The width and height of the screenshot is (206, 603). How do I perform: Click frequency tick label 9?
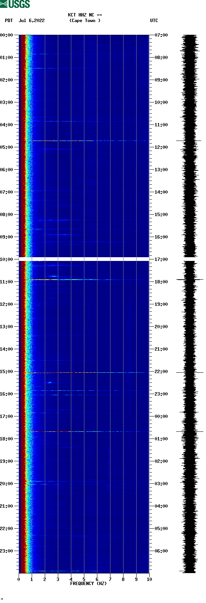point(136,579)
